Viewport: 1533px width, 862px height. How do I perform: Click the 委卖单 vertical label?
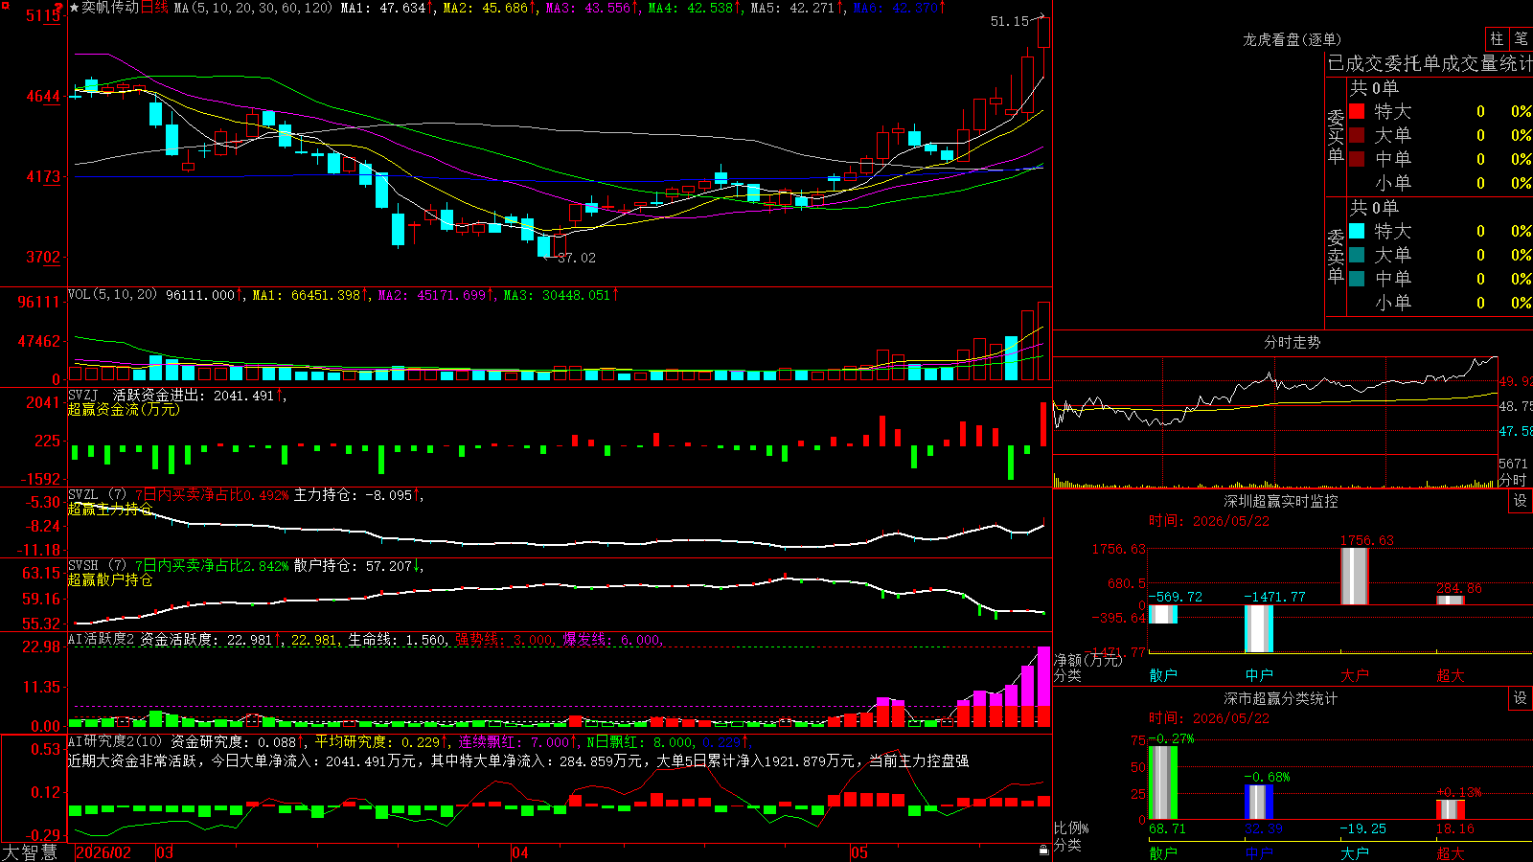point(1336,256)
